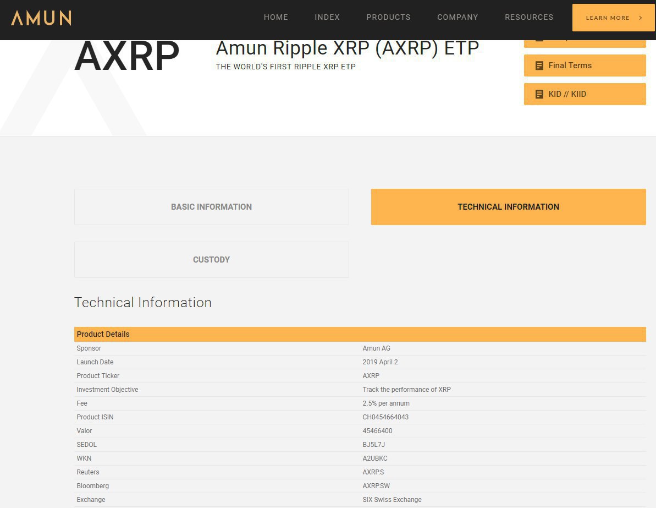Click the AMUN logo
The height and width of the screenshot is (508, 656).
tap(41, 18)
